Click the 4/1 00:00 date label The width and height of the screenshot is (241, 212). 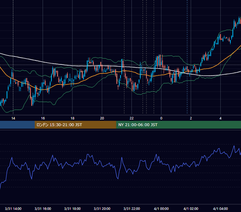(161, 208)
